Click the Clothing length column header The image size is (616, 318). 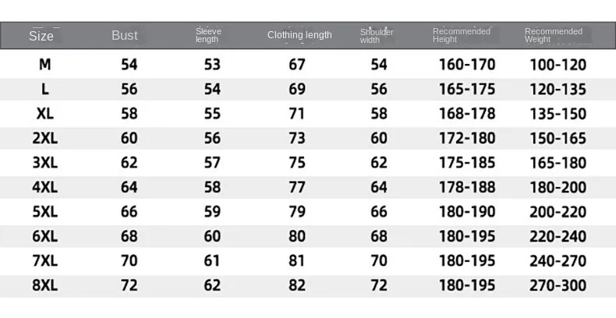tap(299, 35)
